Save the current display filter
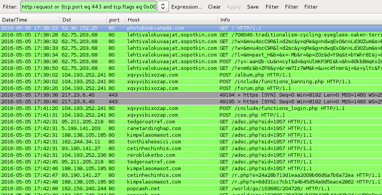382x195 pixels. pyautogui.click(x=253, y=7)
